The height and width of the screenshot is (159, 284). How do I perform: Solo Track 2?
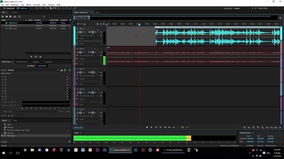coord(98,49)
